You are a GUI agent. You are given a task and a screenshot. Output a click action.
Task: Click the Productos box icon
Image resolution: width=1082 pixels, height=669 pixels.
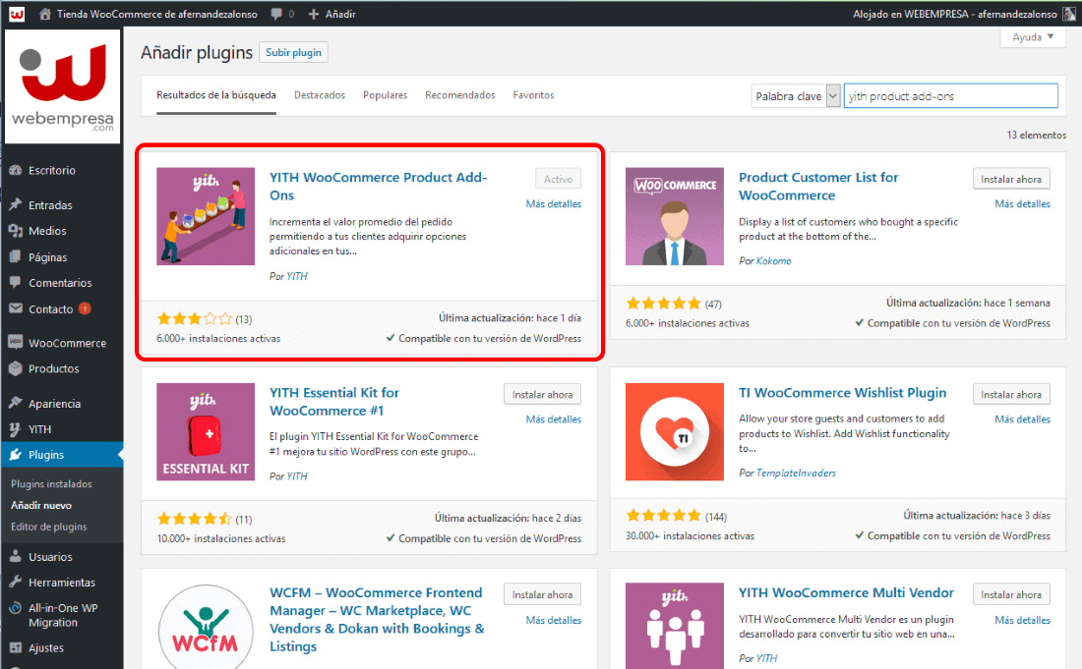click(15, 368)
